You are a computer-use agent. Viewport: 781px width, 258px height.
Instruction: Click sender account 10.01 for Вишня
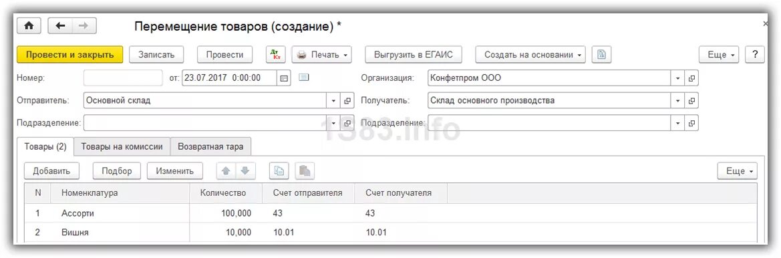[308, 232]
